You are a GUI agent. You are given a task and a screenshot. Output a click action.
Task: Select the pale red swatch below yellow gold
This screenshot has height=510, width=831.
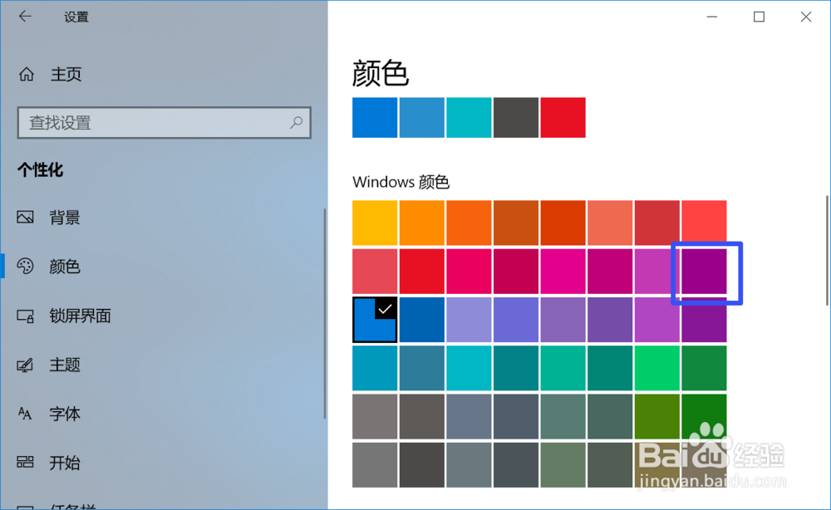(375, 271)
